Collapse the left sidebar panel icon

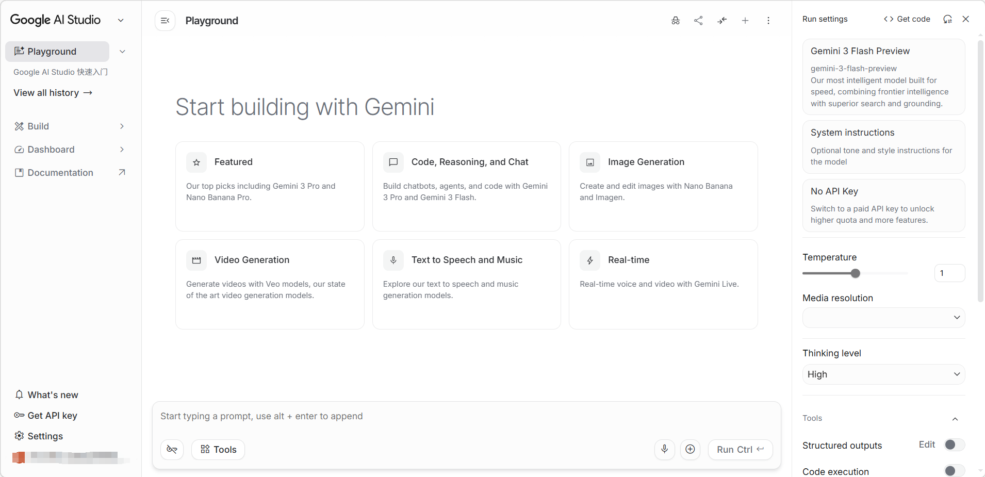[x=165, y=21]
